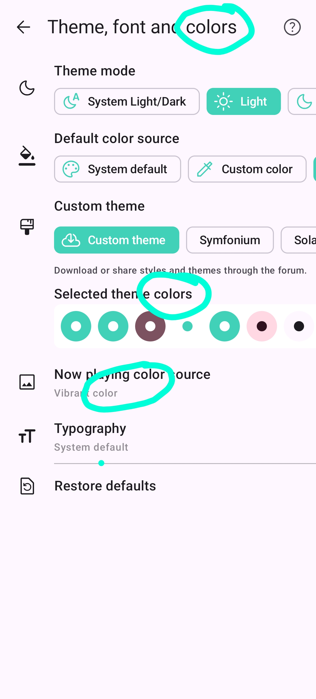
Task: Open Typography font selection
Action: 90,437
